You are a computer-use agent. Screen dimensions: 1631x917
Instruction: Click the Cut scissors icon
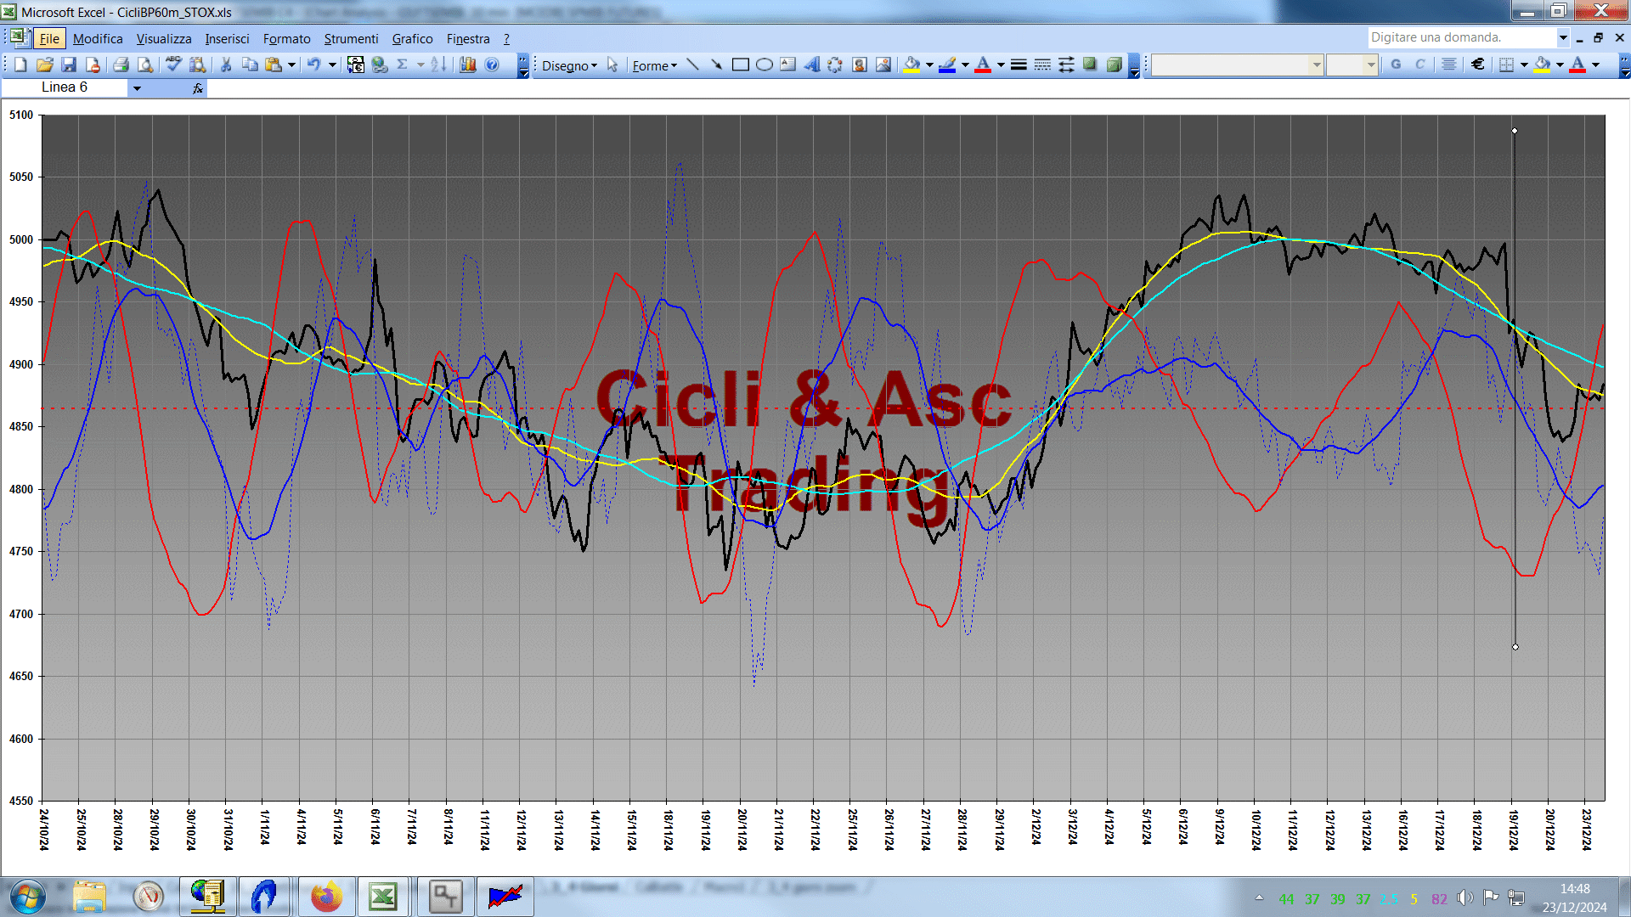pos(226,65)
